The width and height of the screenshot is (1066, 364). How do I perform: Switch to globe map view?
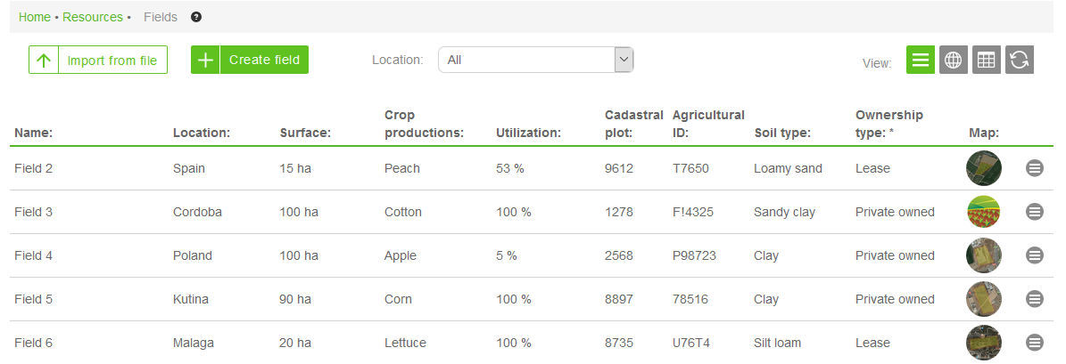954,61
